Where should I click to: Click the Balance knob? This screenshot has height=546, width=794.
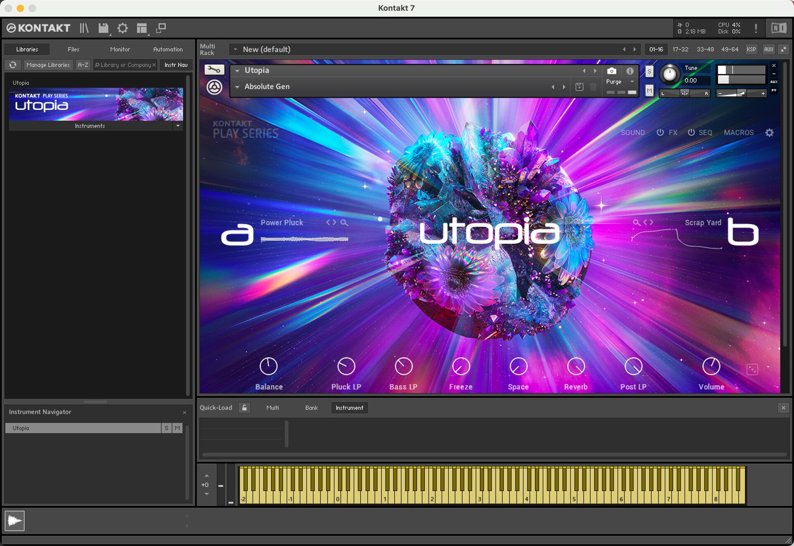[268, 366]
